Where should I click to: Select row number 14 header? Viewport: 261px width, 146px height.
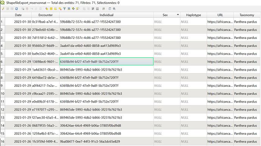[3, 125]
